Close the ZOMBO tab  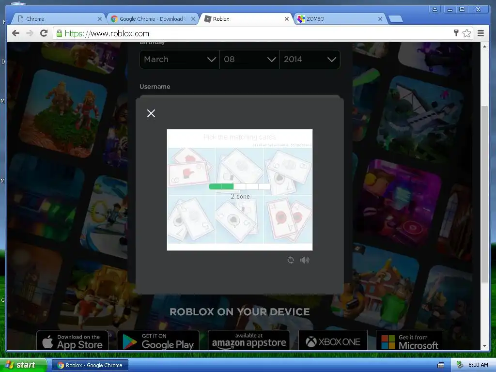pyautogui.click(x=380, y=19)
